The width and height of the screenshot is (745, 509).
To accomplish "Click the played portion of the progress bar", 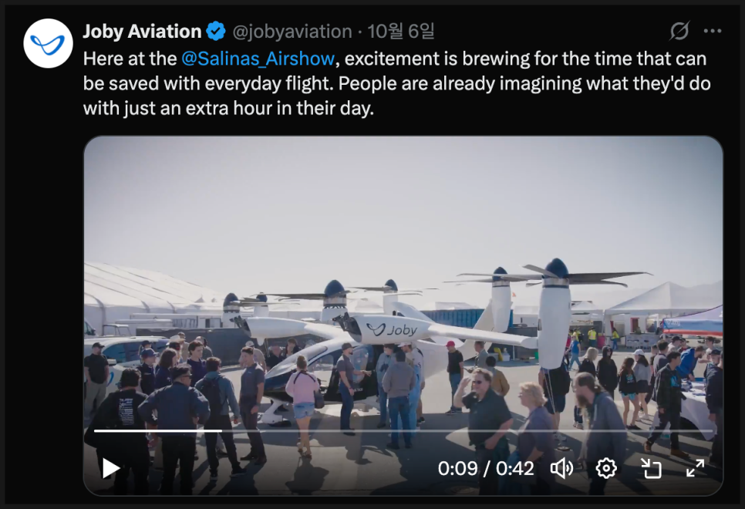I will [x=154, y=431].
